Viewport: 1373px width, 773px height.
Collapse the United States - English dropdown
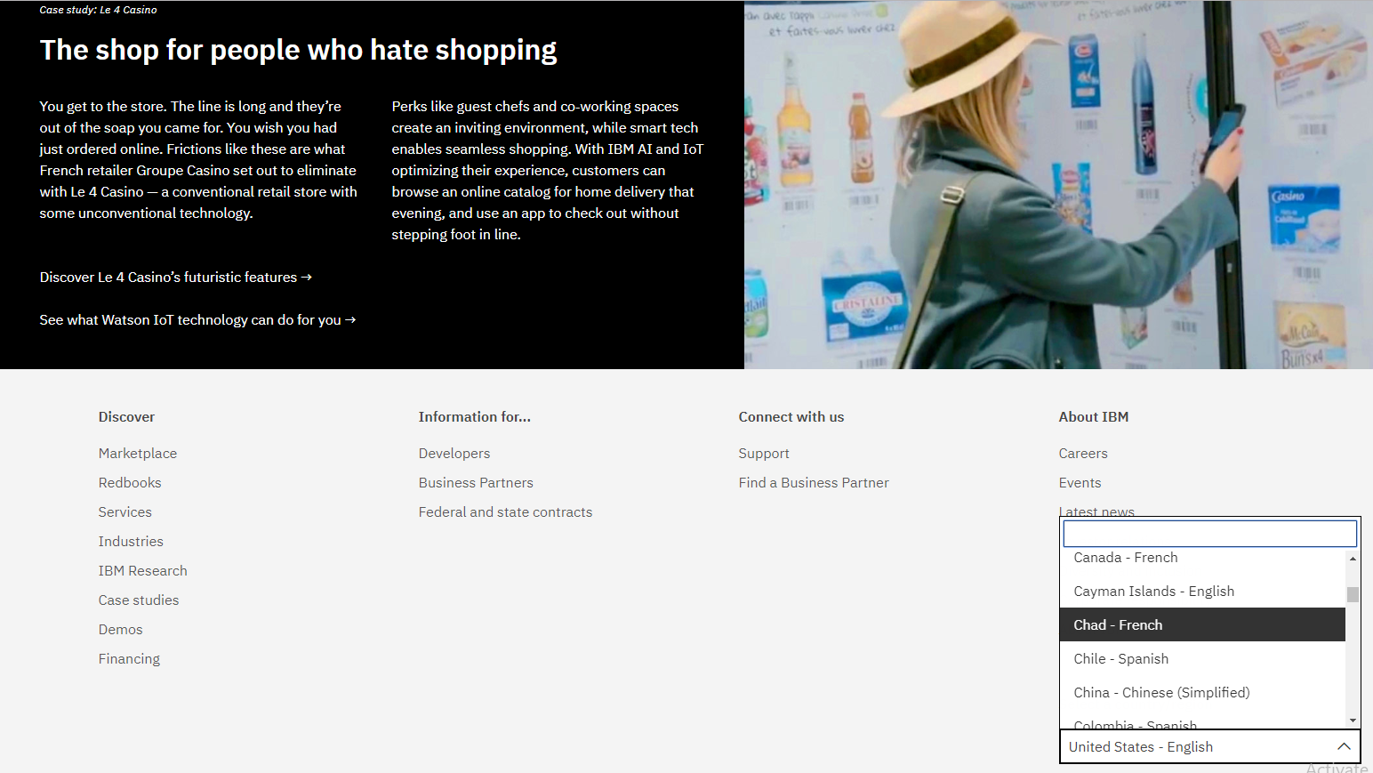pyautogui.click(x=1210, y=747)
